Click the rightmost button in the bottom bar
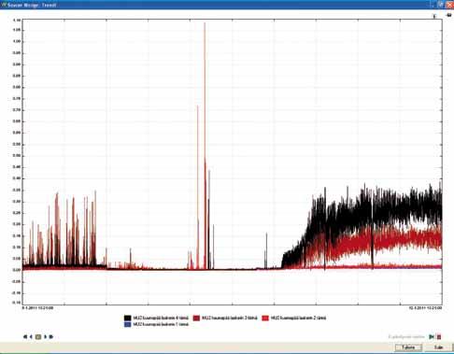Viewport: 454px width, 354px height. tap(438, 347)
